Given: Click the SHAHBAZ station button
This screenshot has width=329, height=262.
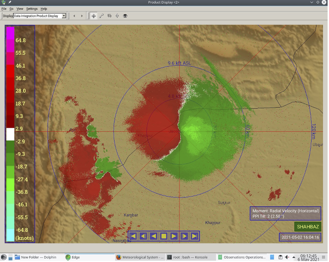Looking at the screenshot, I should [308, 227].
